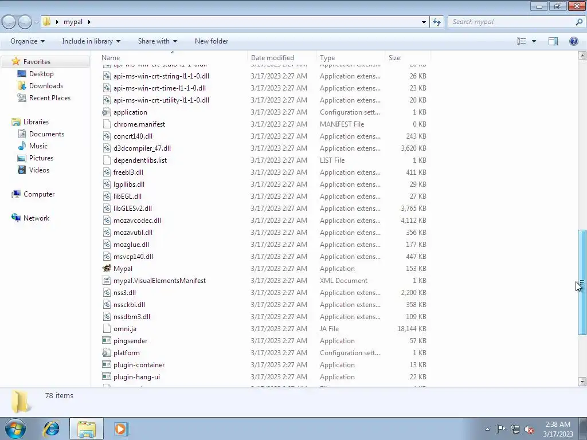Click the Windows Start button
The height and width of the screenshot is (440, 587).
click(15, 429)
